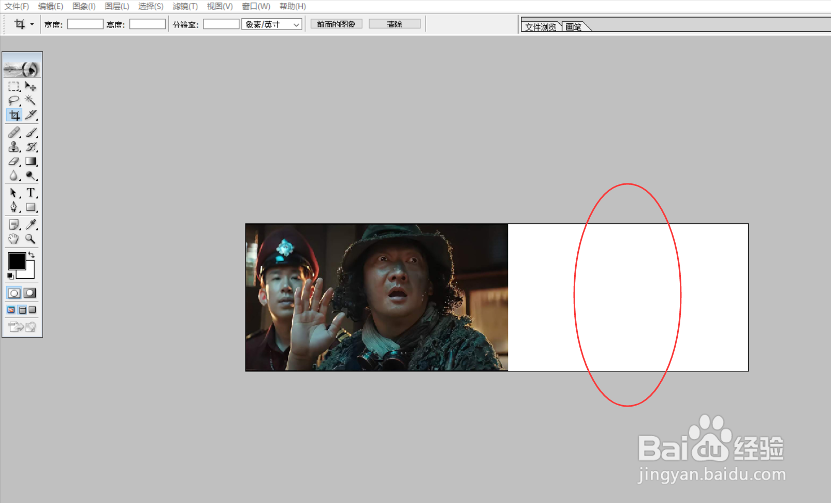Switch to full screen with menu bar
The width and height of the screenshot is (831, 503).
click(x=22, y=310)
